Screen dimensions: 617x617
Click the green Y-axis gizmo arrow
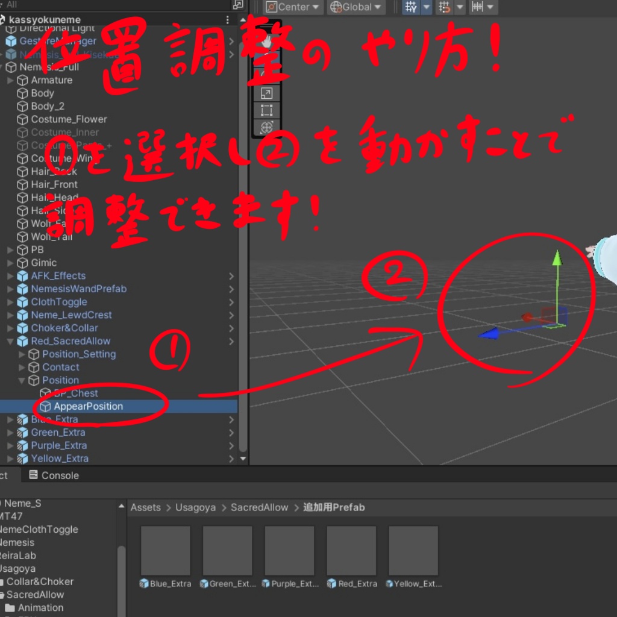pyautogui.click(x=557, y=257)
